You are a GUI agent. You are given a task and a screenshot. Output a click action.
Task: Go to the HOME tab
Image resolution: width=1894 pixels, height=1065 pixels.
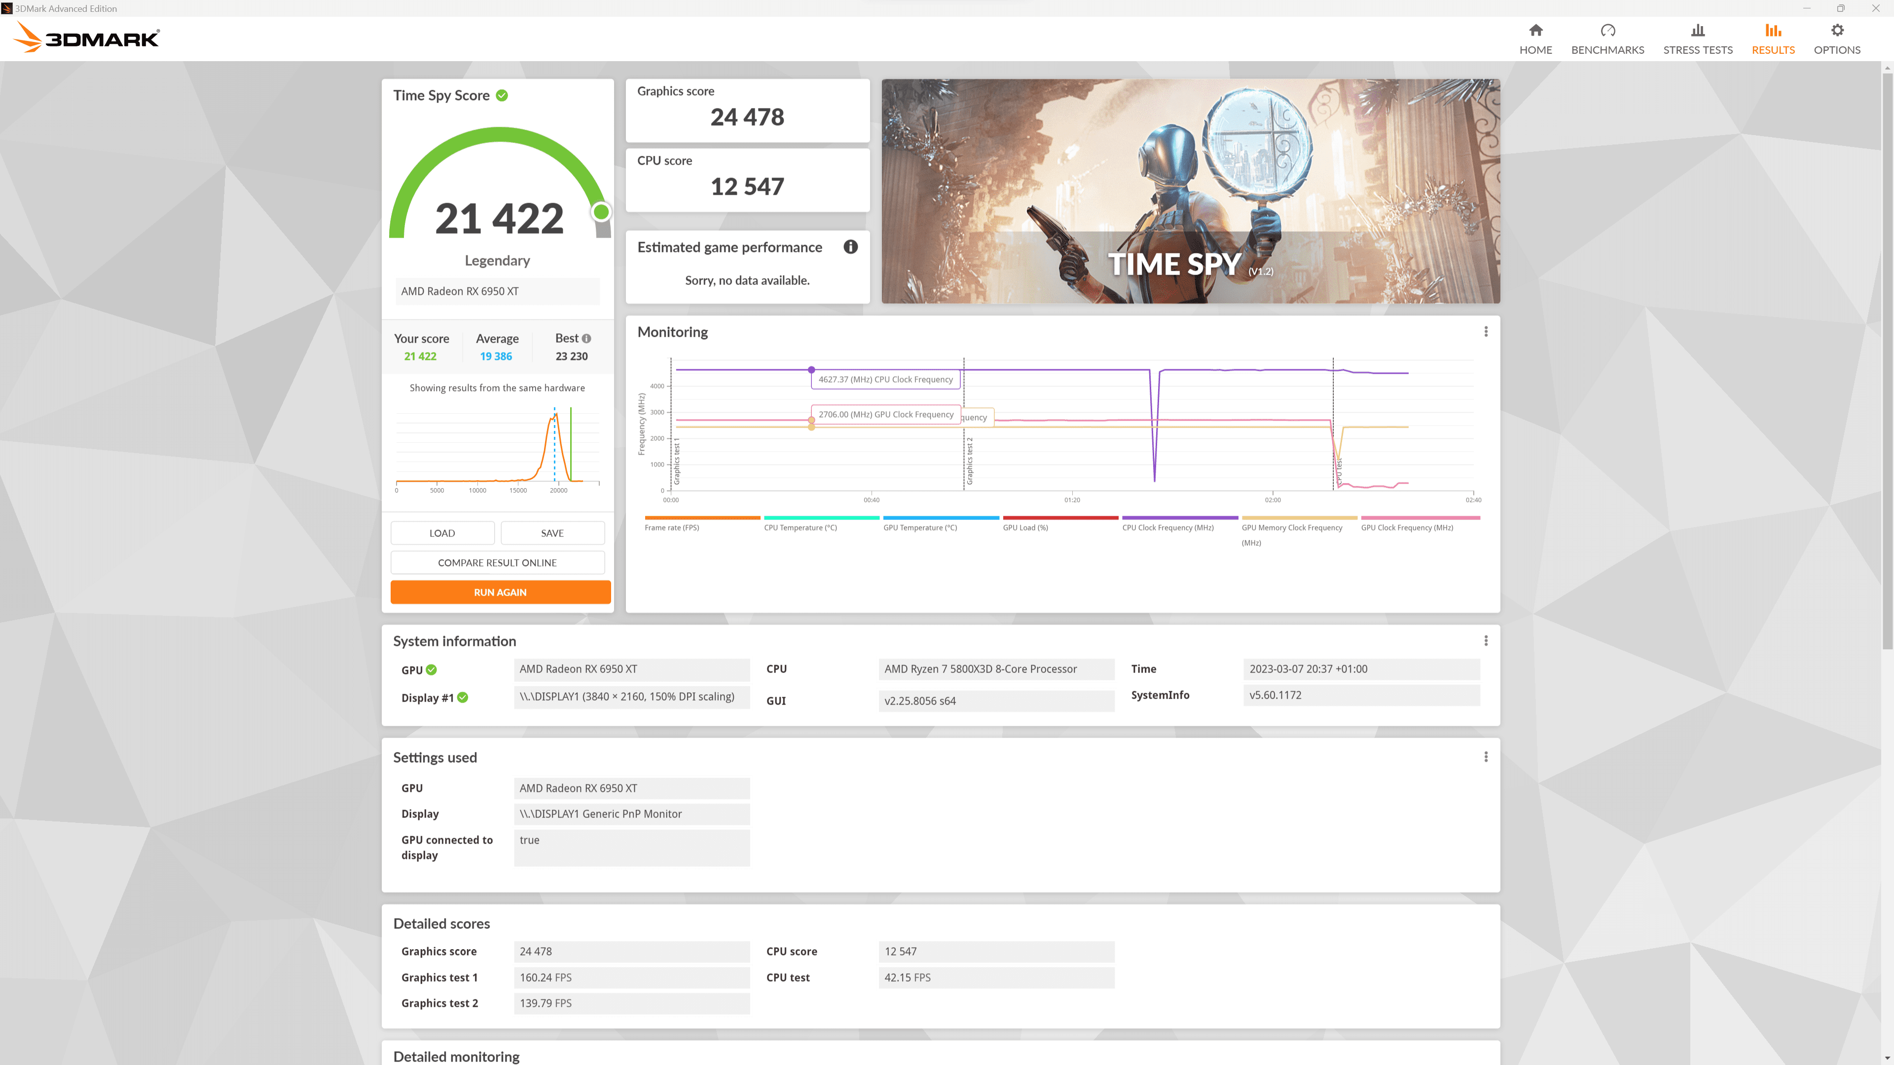[x=1535, y=39]
